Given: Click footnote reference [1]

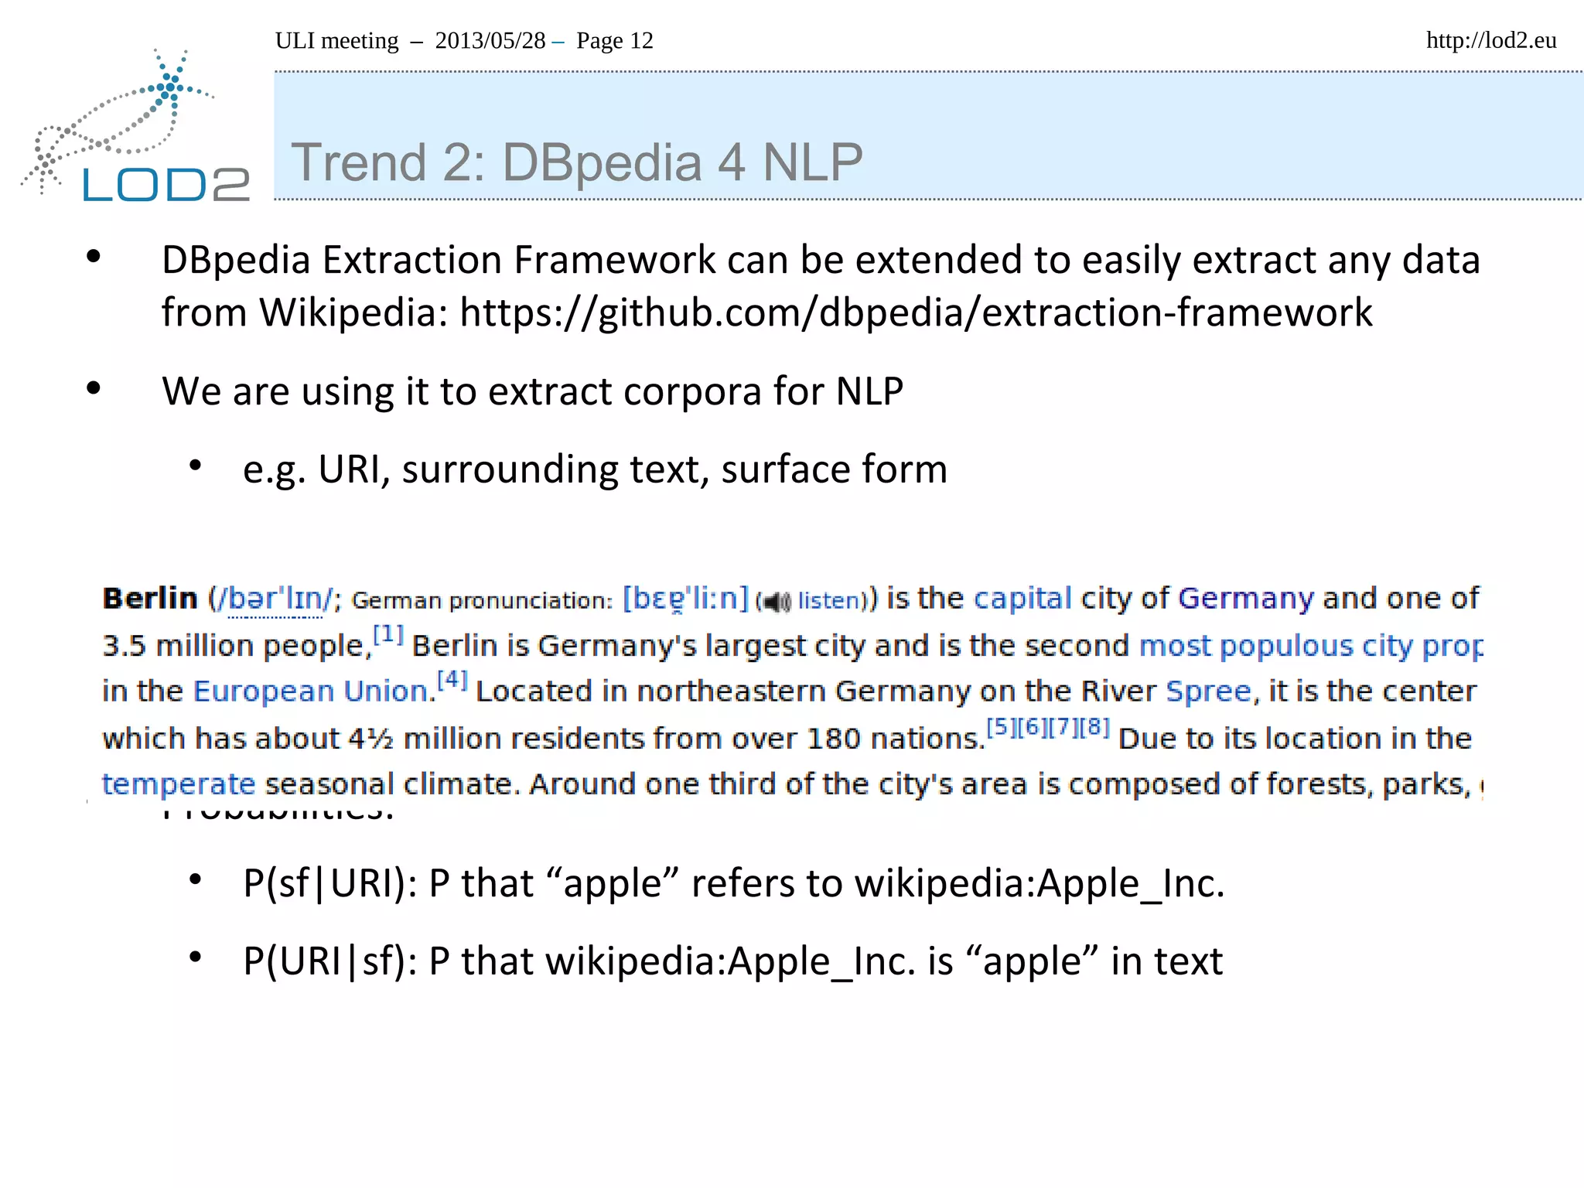Looking at the screenshot, I should pyautogui.click(x=387, y=635).
